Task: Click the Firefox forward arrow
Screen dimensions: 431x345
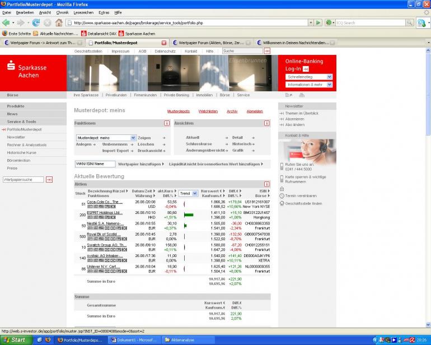Action: point(21,22)
